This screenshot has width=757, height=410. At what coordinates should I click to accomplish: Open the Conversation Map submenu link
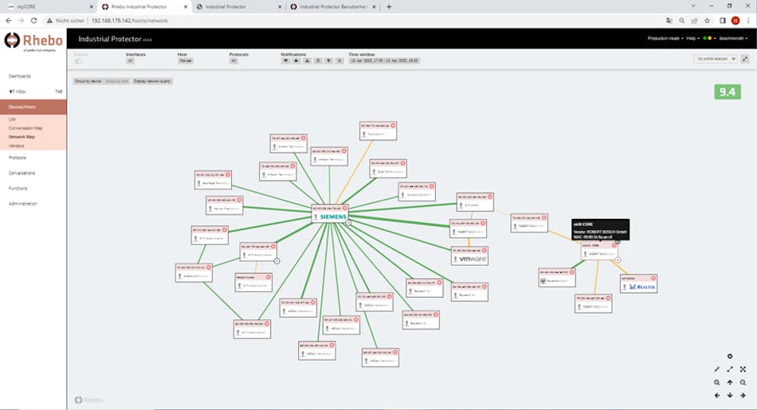click(25, 128)
